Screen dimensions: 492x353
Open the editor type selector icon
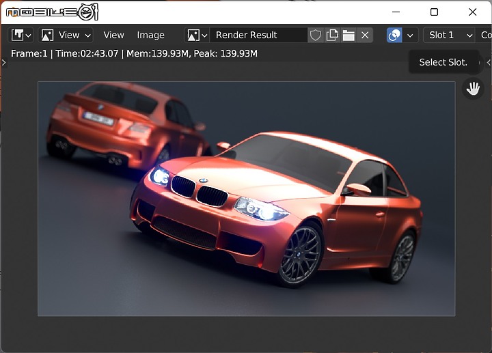click(x=17, y=35)
